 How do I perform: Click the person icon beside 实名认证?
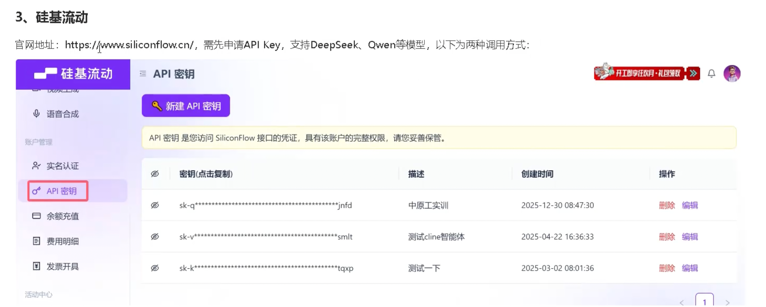36,166
